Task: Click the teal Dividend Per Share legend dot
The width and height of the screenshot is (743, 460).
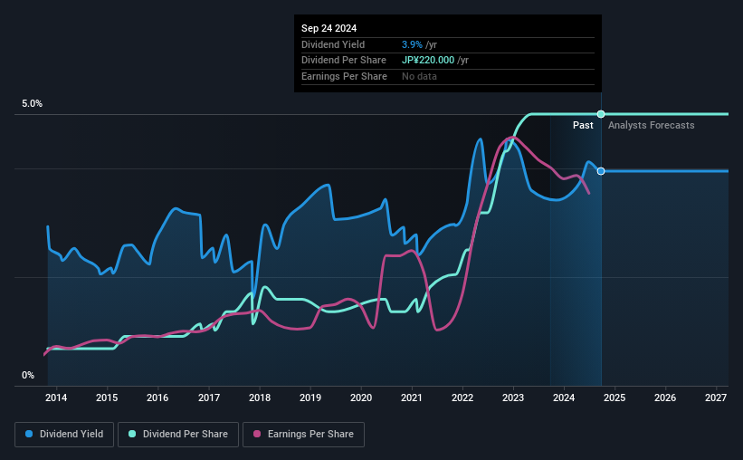Action: tap(132, 434)
